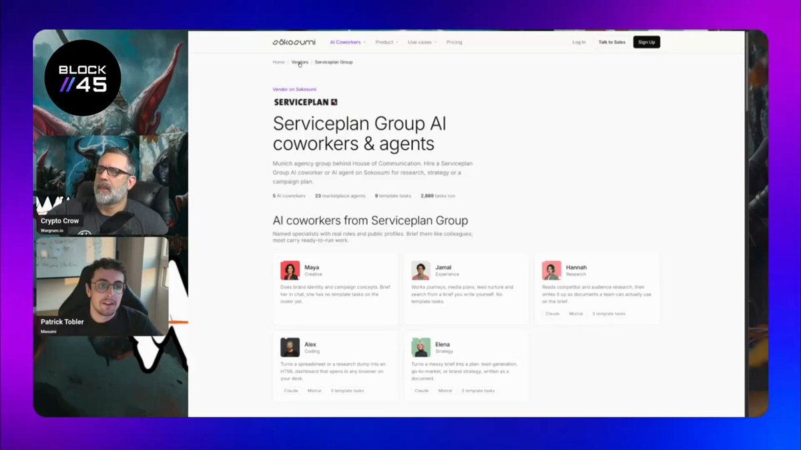801x450 pixels.
Task: Click Elena's avatar picture
Action: point(421,347)
